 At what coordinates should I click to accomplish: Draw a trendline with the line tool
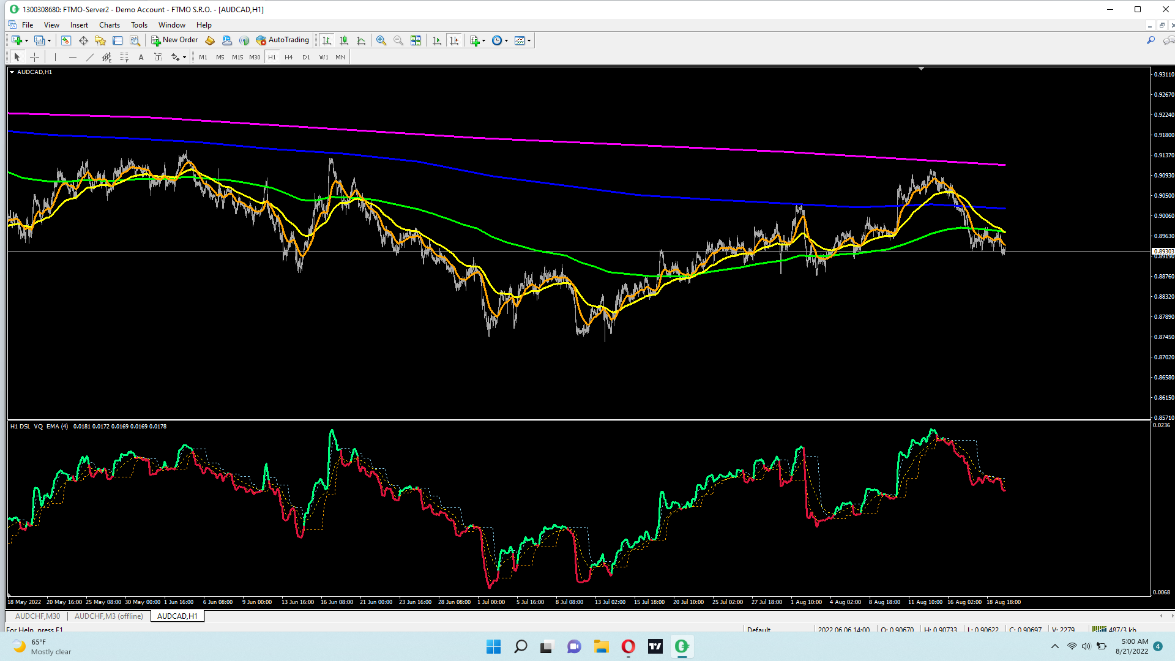pyautogui.click(x=90, y=57)
